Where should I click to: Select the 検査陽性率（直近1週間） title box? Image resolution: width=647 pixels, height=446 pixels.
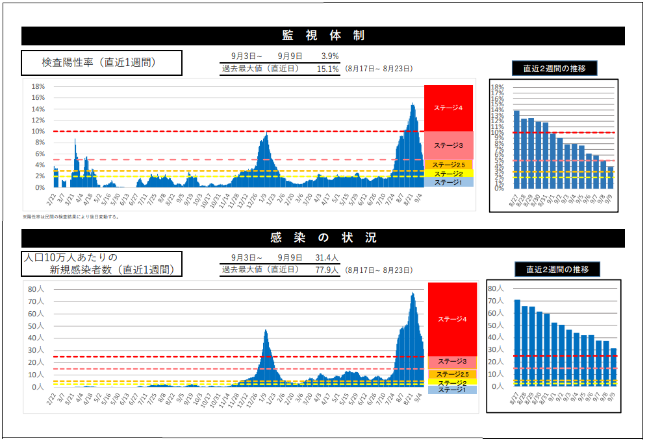click(x=101, y=63)
